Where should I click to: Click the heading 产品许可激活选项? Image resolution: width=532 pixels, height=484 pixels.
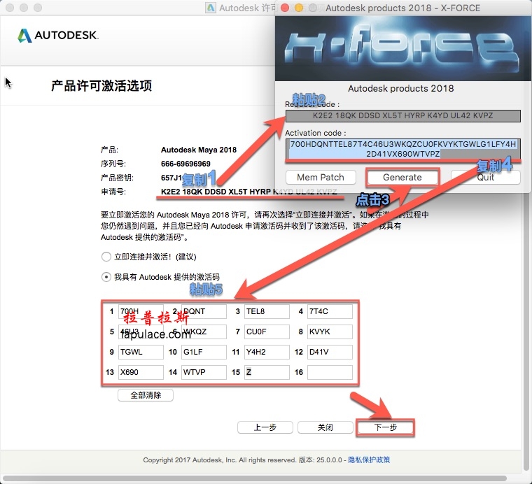click(101, 86)
